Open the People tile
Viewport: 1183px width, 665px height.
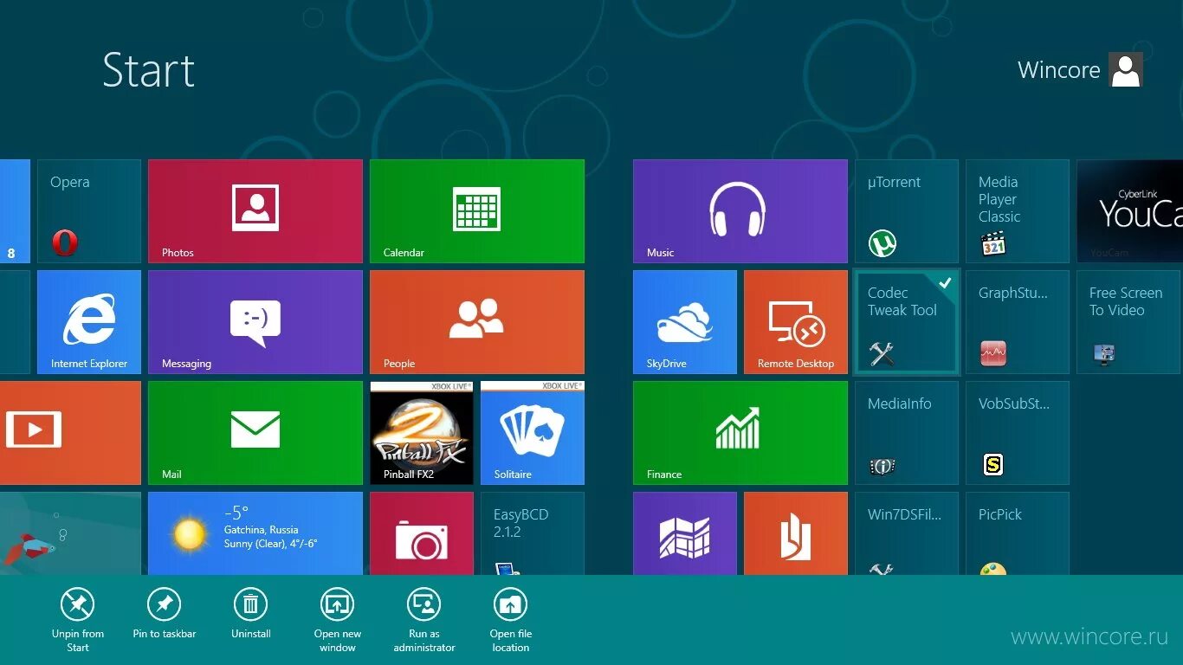pos(477,322)
